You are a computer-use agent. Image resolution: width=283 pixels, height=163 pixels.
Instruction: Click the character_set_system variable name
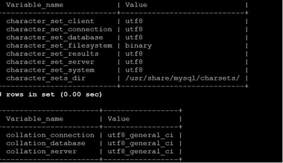pyautogui.click(x=50, y=70)
